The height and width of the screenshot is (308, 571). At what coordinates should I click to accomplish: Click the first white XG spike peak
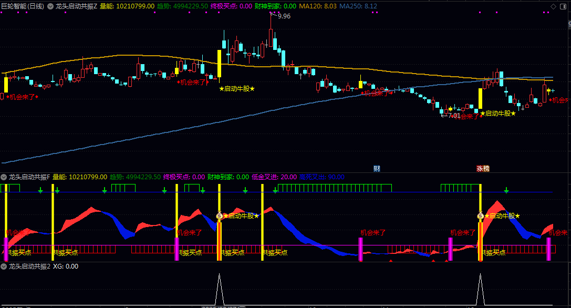[220, 275]
